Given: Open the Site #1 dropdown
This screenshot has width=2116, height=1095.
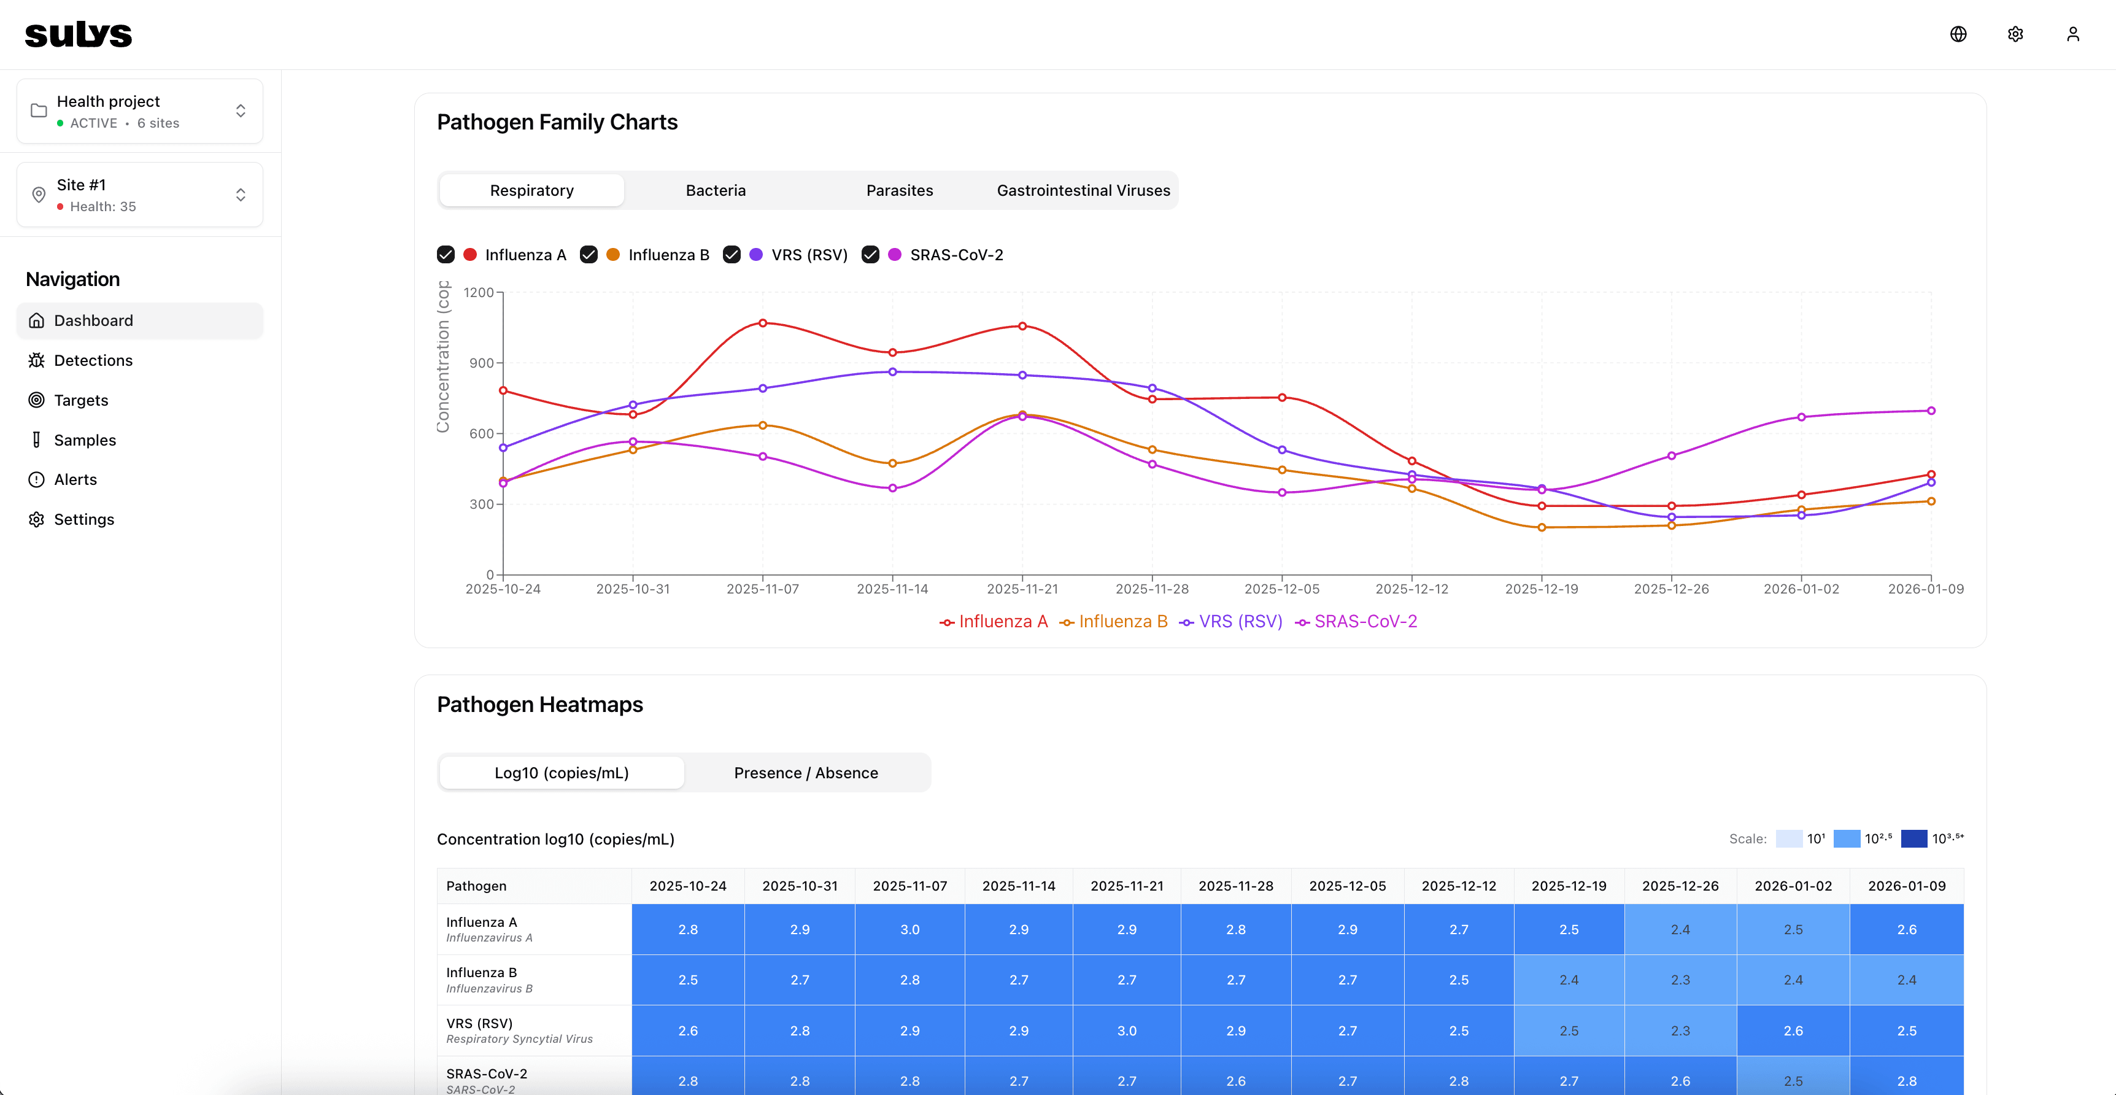Looking at the screenshot, I should (241, 195).
